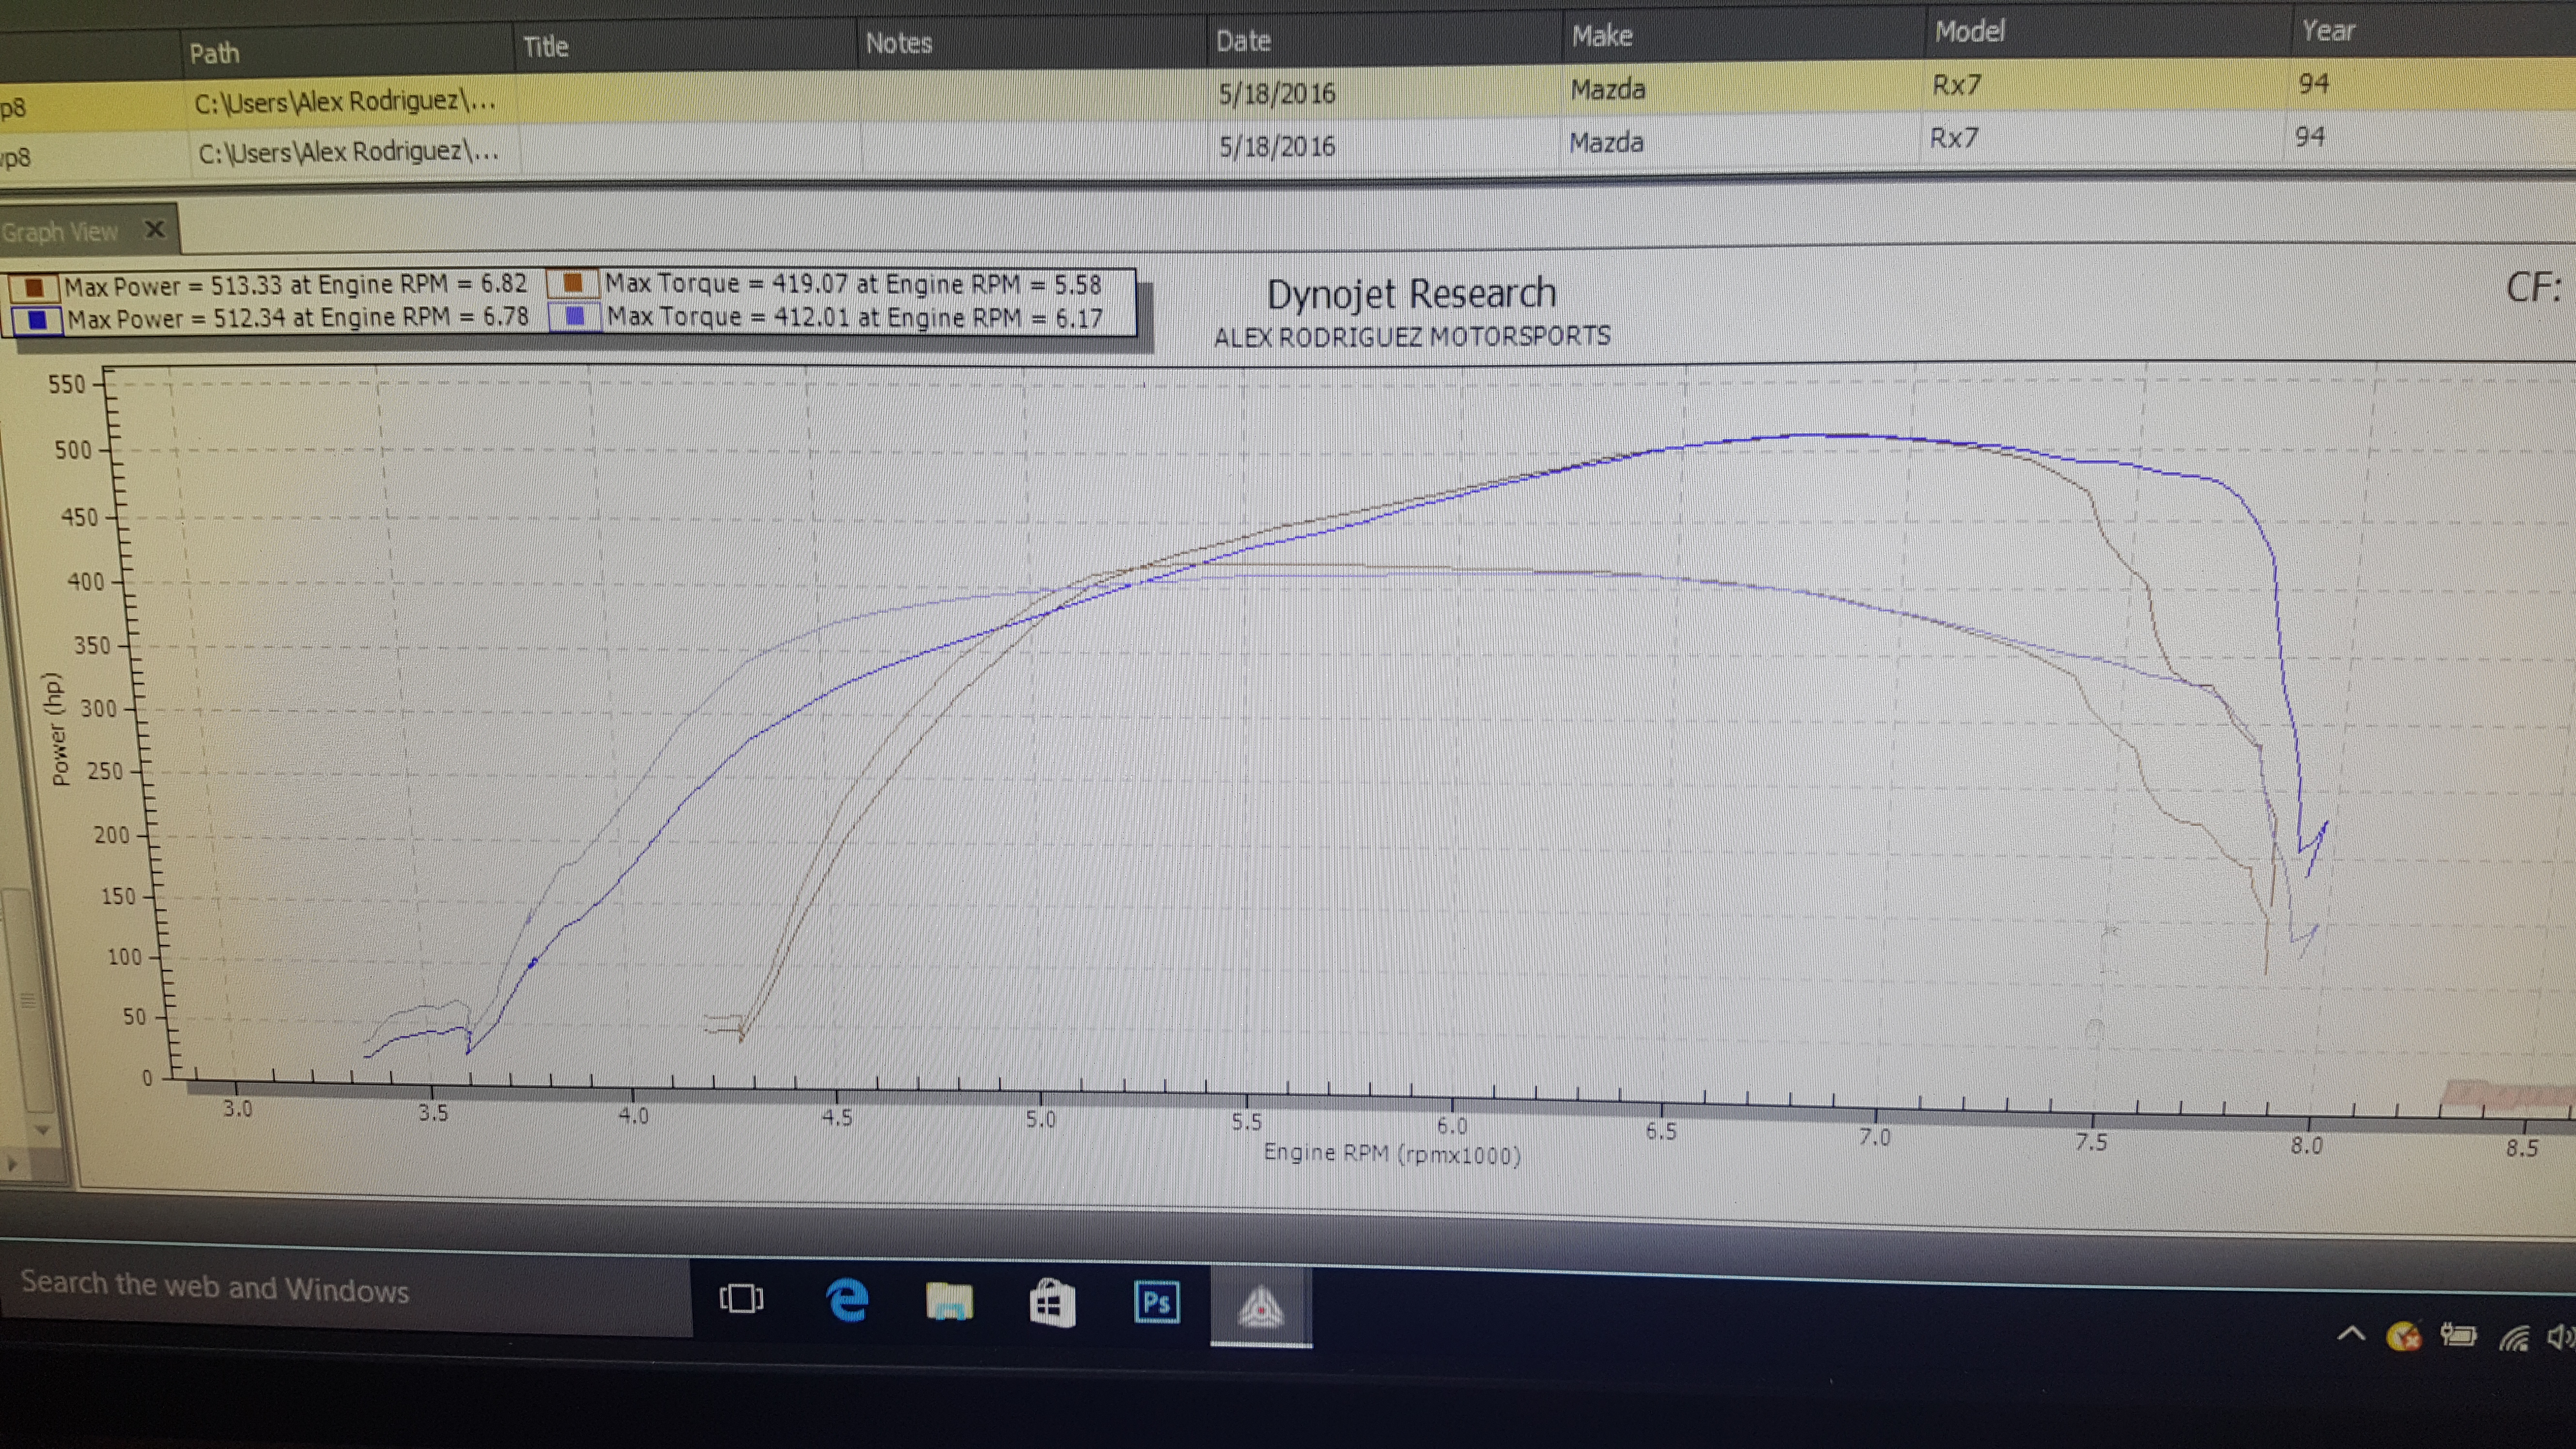Click the year 94 cell in the highlighted row

[x=2314, y=83]
